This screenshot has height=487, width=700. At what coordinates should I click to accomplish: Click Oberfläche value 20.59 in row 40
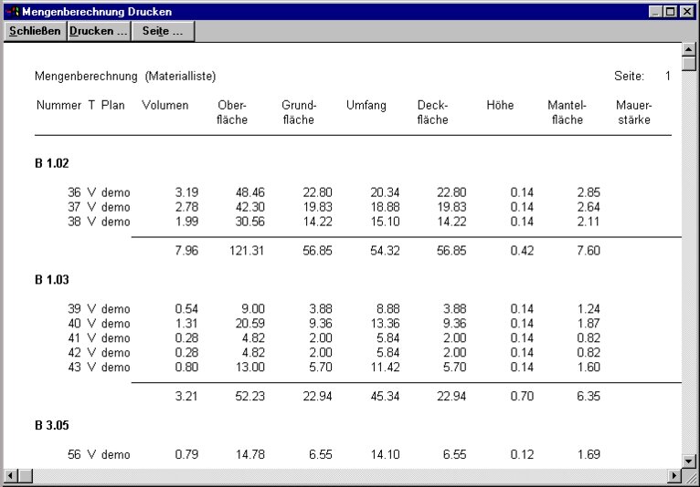[250, 324]
